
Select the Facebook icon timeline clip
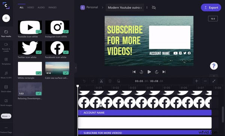145,103
